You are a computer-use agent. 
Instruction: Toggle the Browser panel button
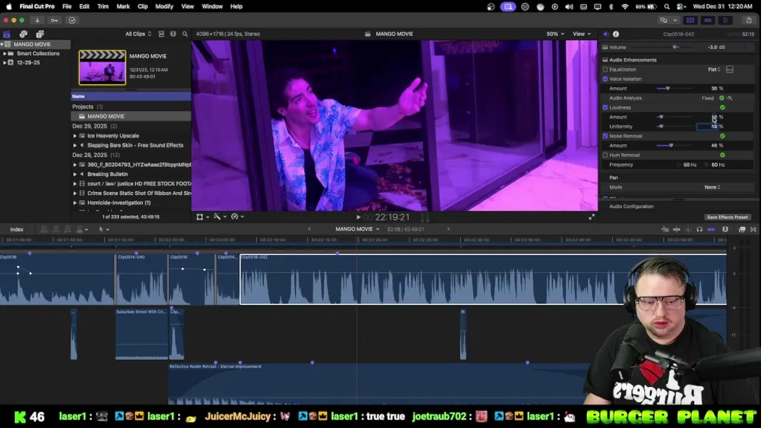(690, 20)
